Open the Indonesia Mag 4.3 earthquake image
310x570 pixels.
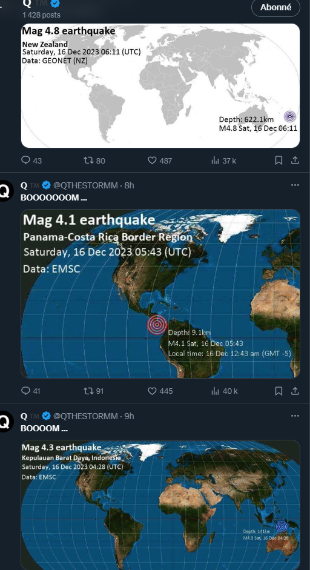coord(160,505)
